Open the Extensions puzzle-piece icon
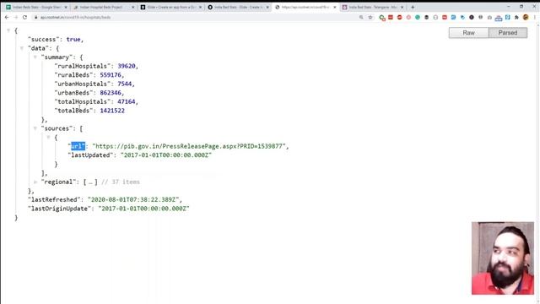The width and height of the screenshot is (540, 304). click(516, 17)
